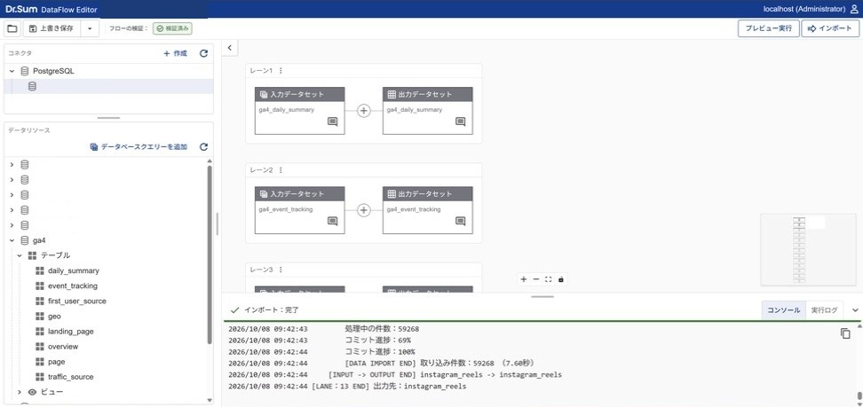Click the インポート button

(x=830, y=28)
